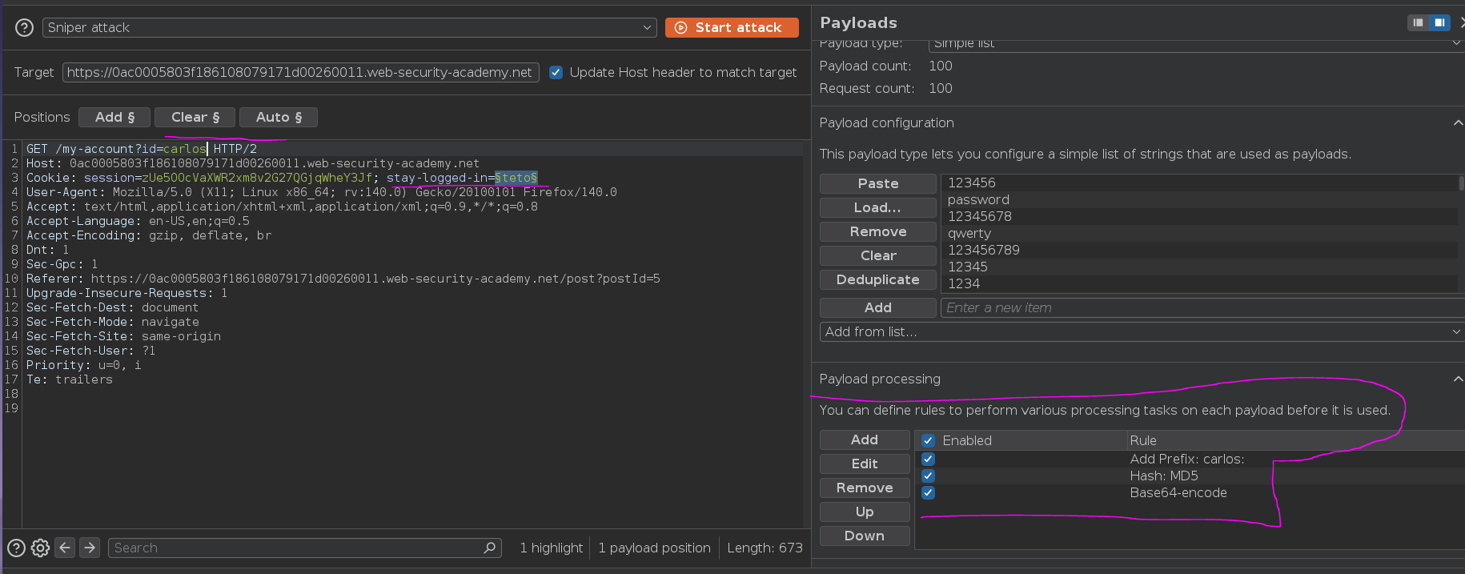Open the Payload type Simple list dropdown
This screenshot has height=574, width=1465.
1196,45
